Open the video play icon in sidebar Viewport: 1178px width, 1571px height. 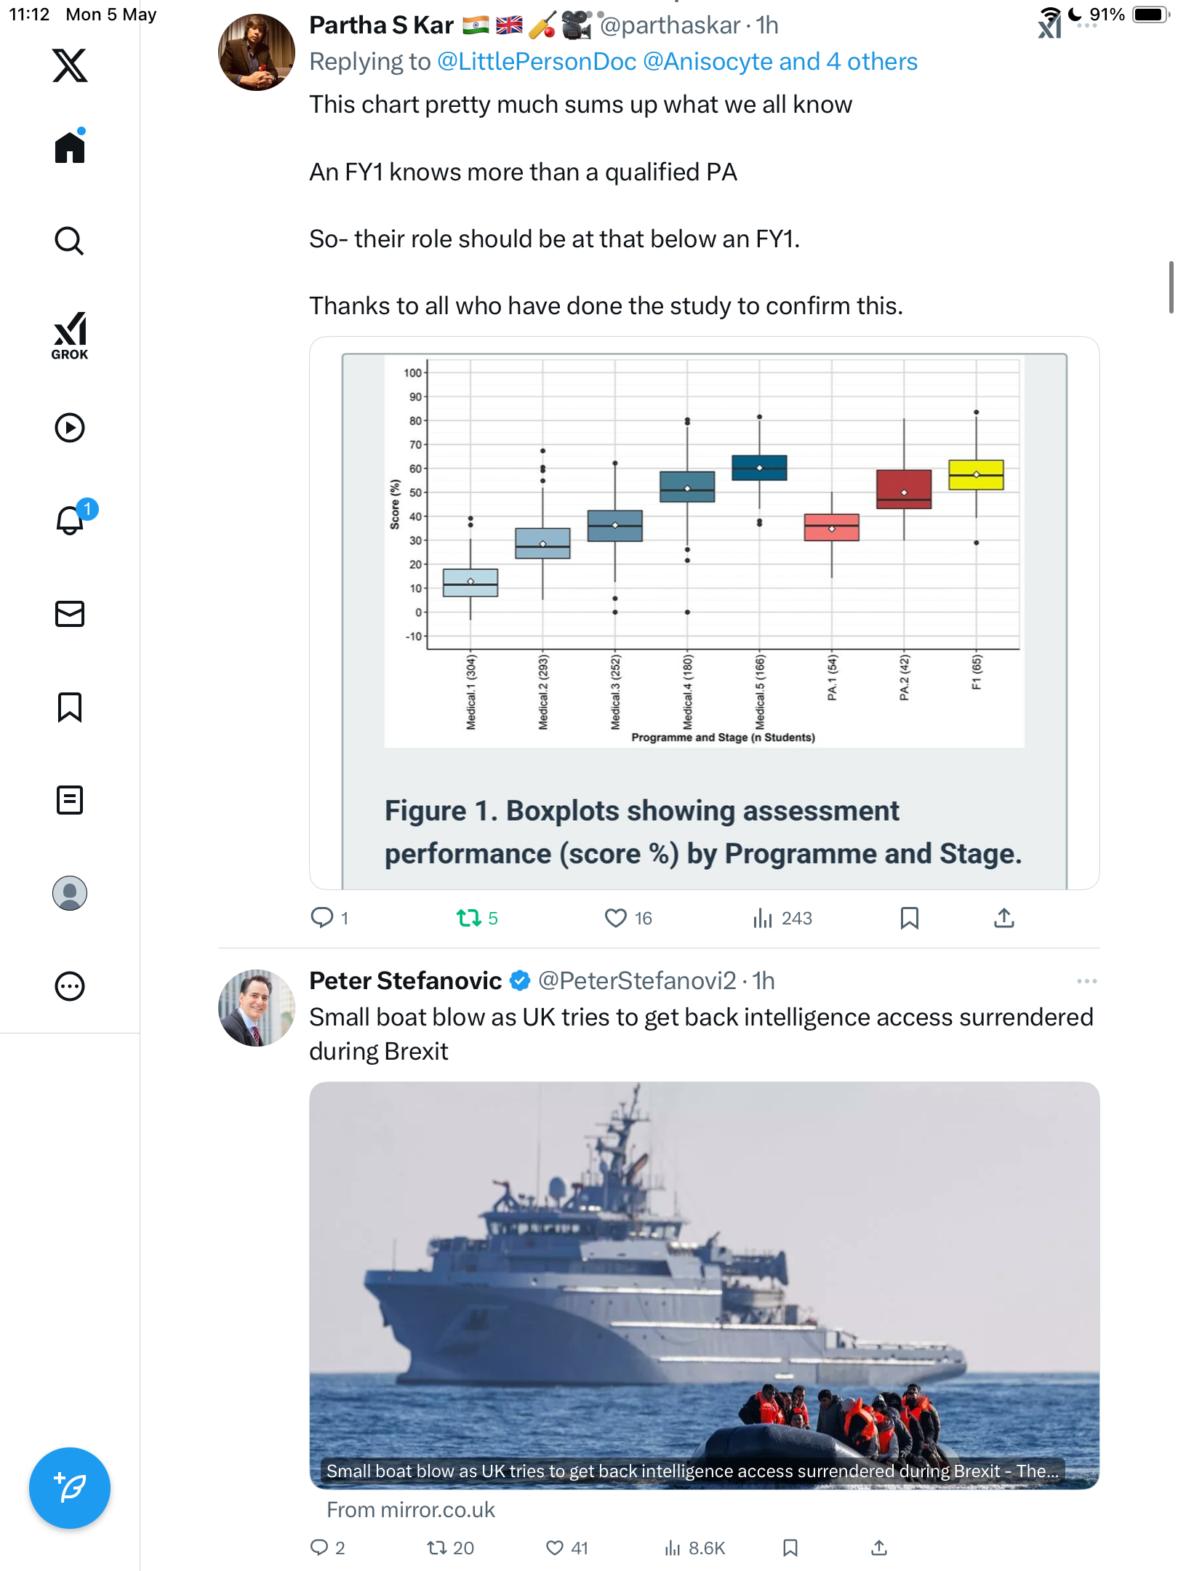70,428
